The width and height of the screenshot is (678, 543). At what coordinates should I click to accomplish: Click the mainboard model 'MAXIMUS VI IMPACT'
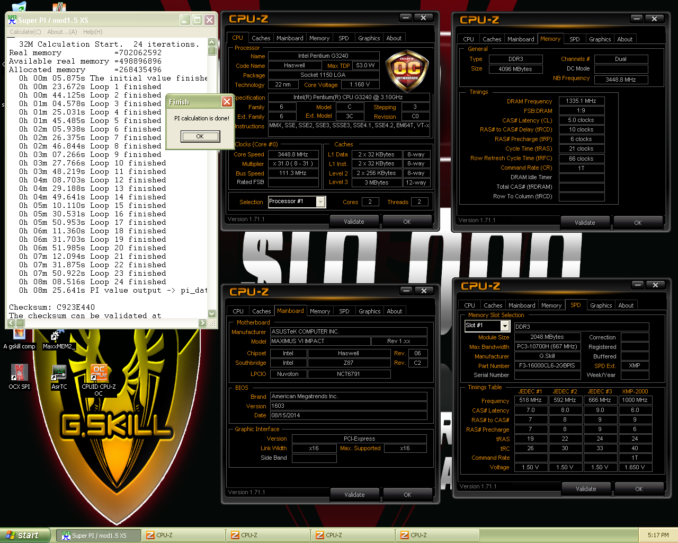point(319,341)
